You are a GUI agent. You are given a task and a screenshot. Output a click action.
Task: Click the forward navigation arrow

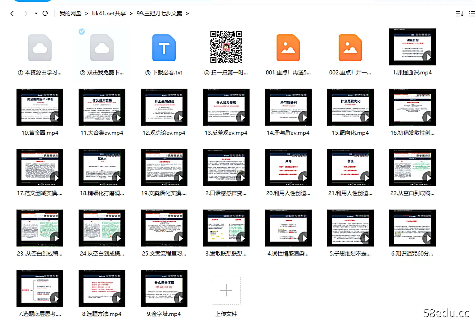(26, 14)
